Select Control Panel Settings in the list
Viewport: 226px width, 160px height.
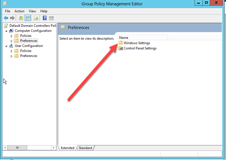click(140, 48)
